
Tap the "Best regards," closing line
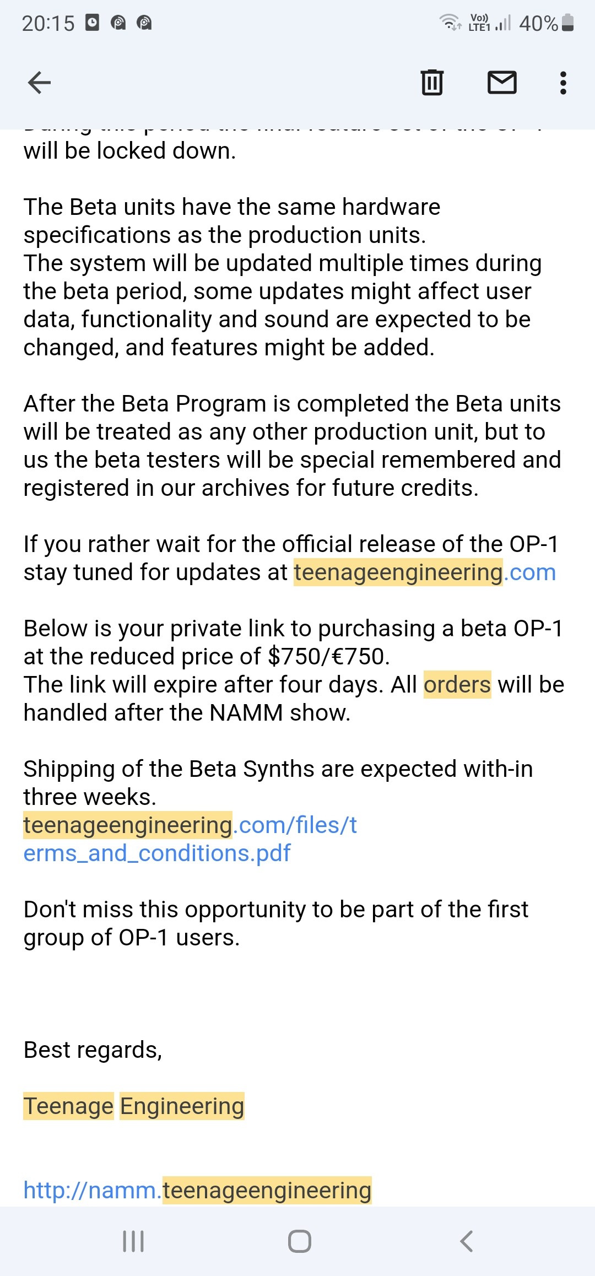coord(93,1050)
